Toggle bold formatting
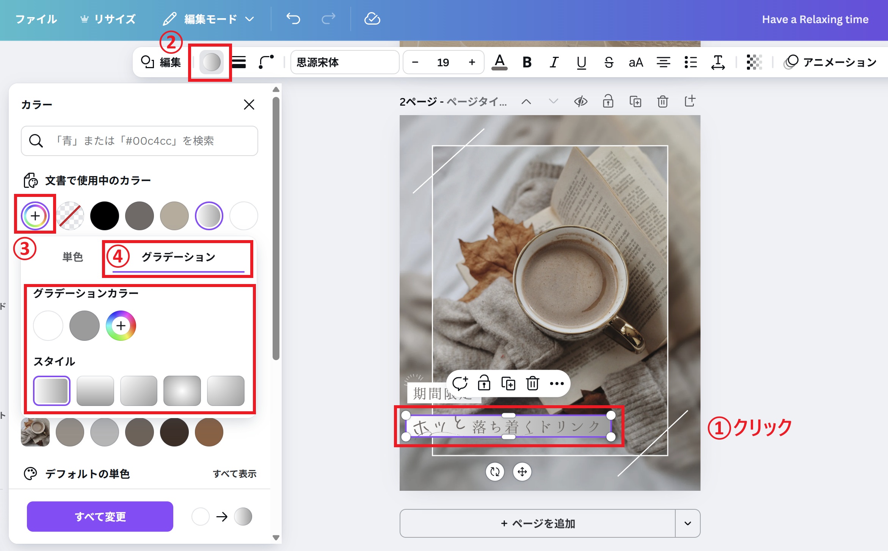This screenshot has height=551, width=888. click(527, 62)
